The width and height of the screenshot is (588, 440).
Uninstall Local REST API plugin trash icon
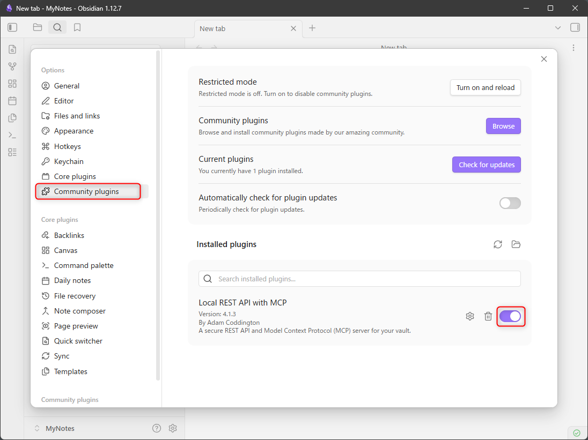pyautogui.click(x=488, y=316)
